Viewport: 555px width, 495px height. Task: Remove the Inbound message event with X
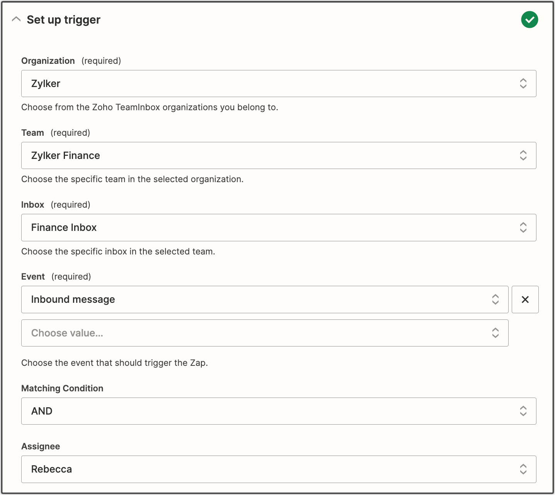(x=525, y=299)
